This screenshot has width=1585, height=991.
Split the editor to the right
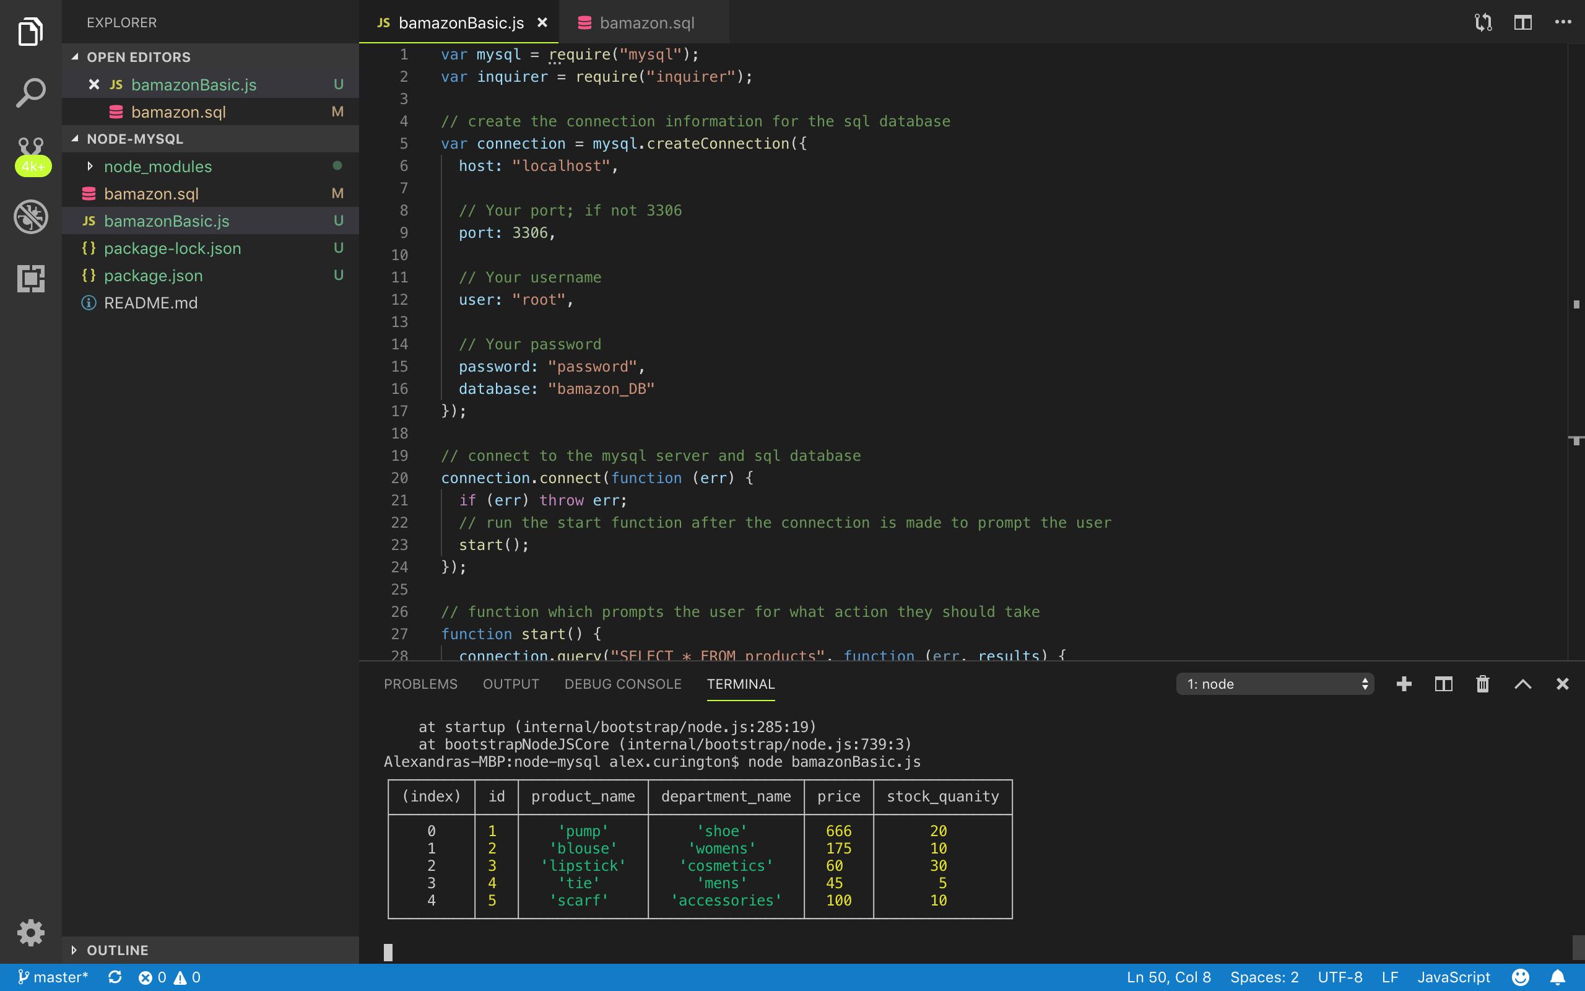click(x=1523, y=23)
